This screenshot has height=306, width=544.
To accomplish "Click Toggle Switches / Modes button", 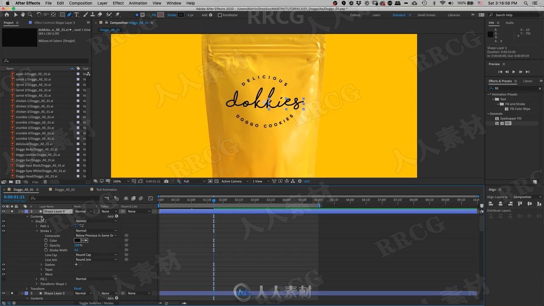I will click(96, 303).
